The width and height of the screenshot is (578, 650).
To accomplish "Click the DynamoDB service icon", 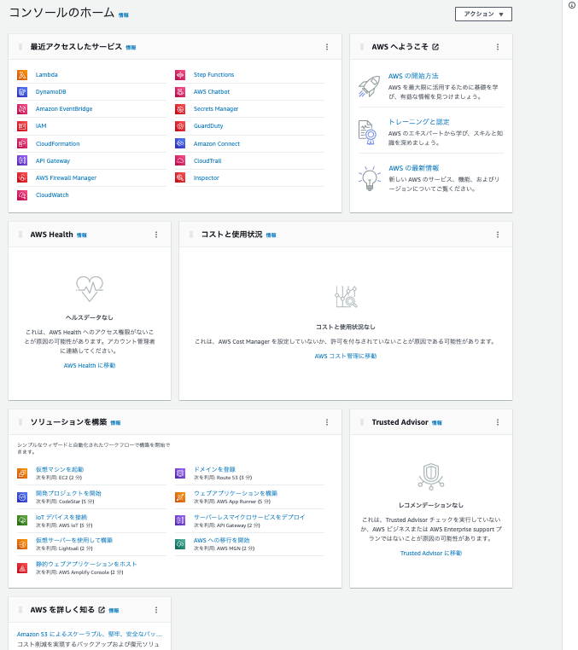I will coord(22,91).
